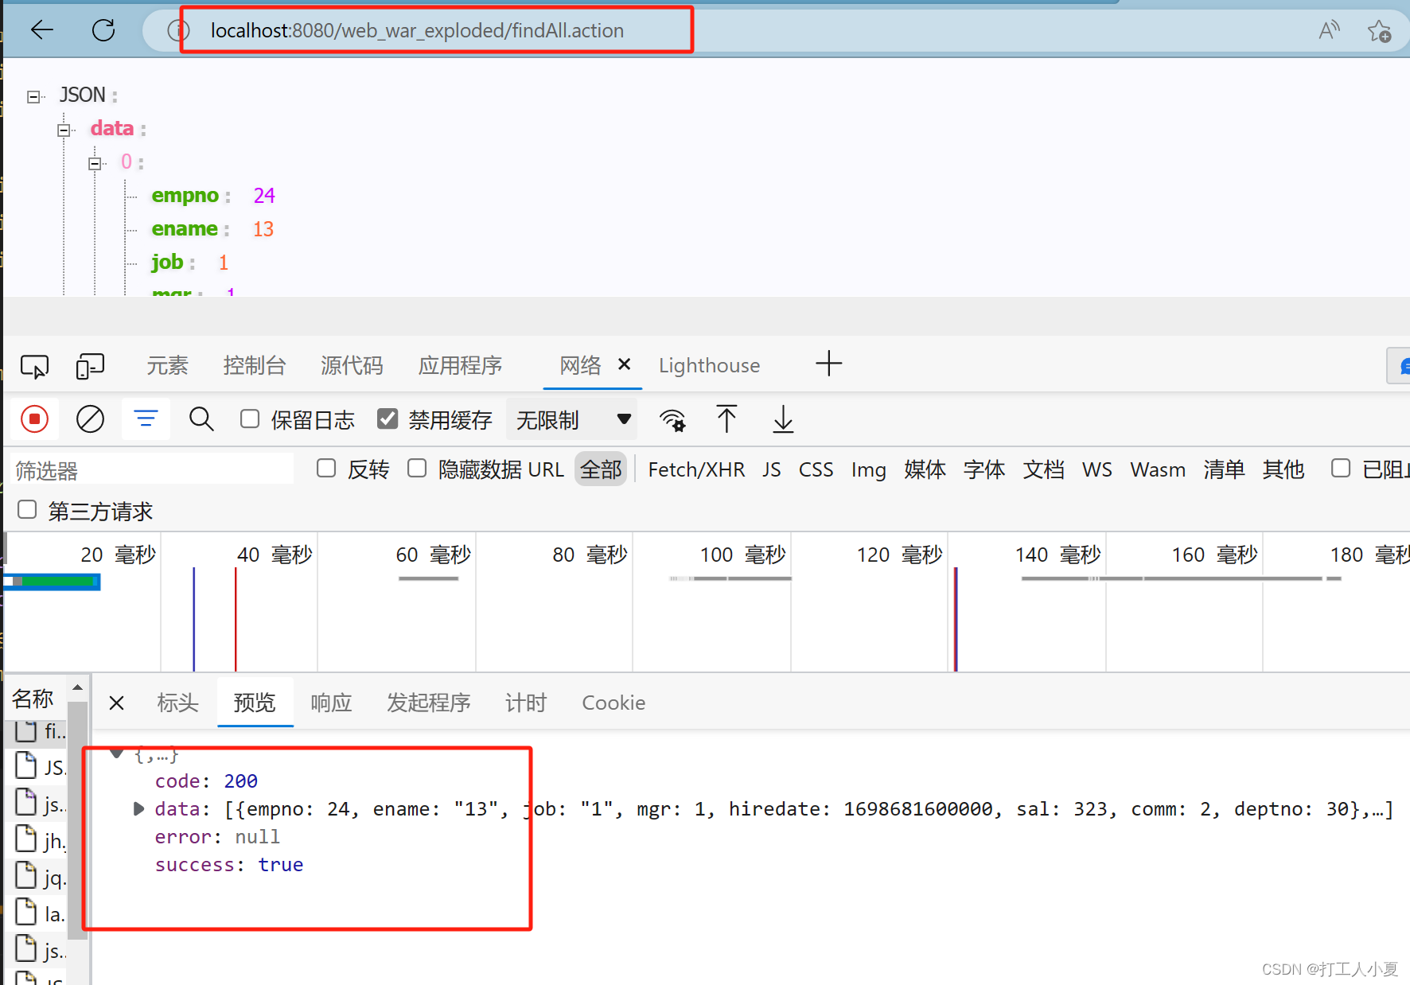Export HAR file using download arrow icon

click(782, 419)
